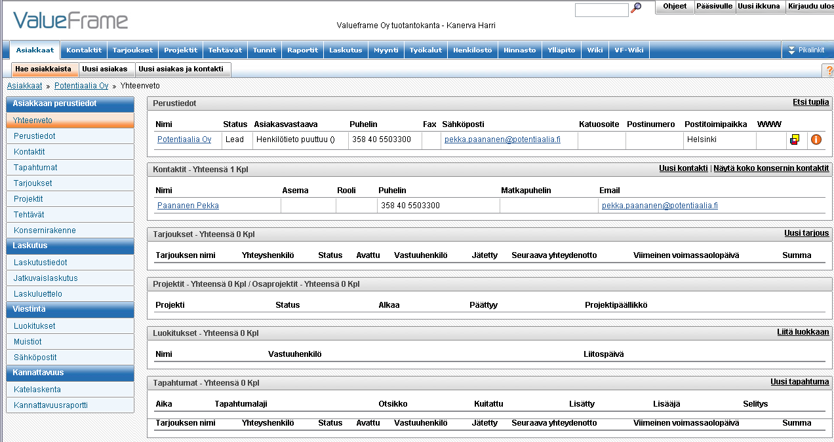Select Perustiedot in the sidebar
The height and width of the screenshot is (442, 834).
69,136
